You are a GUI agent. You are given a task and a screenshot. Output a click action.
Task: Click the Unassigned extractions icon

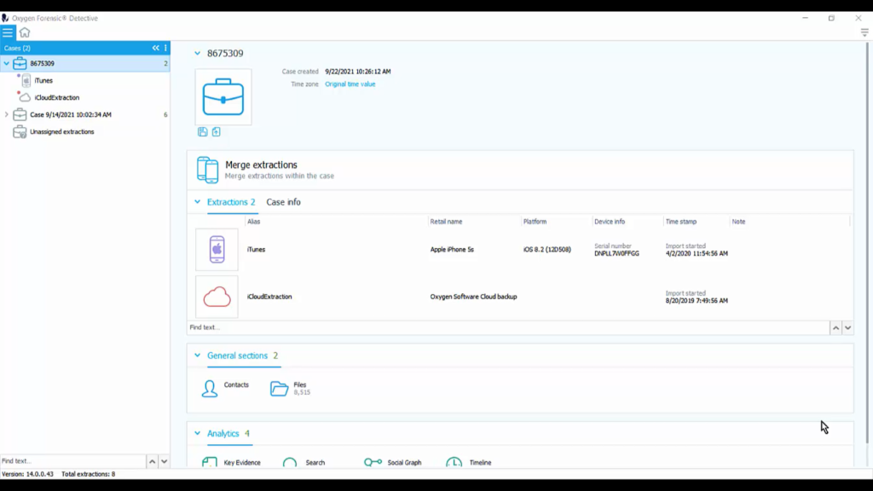click(x=20, y=132)
